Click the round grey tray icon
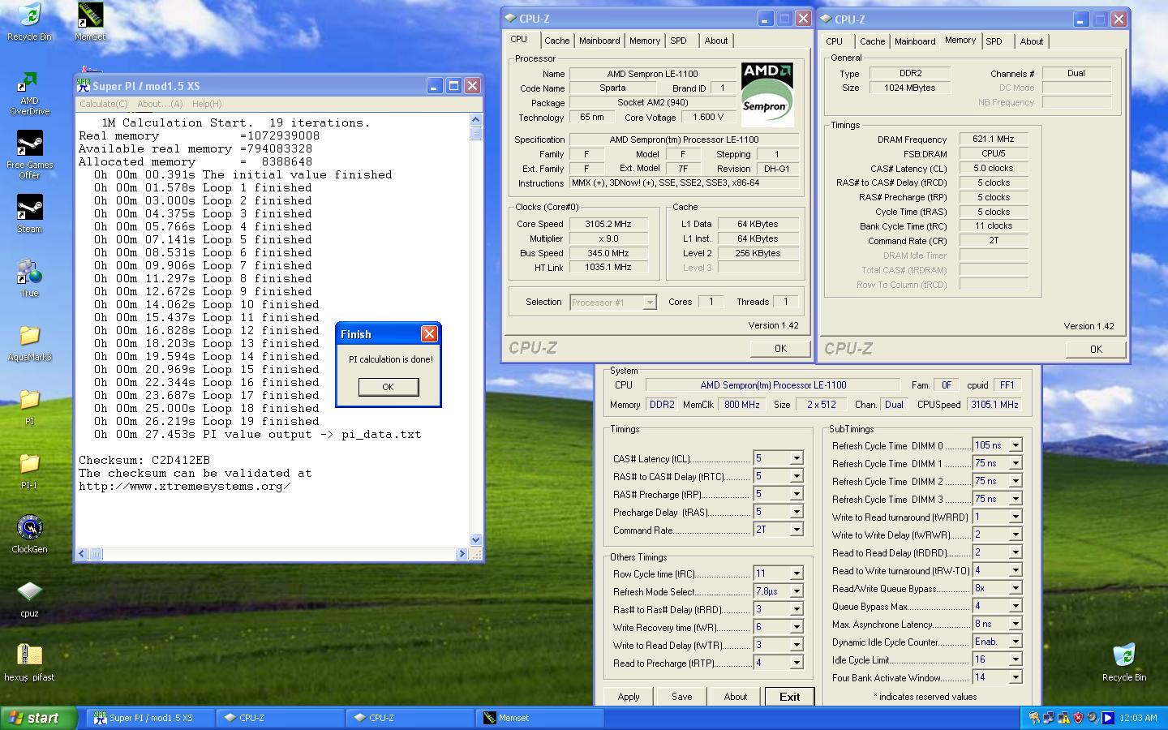 tap(1093, 718)
